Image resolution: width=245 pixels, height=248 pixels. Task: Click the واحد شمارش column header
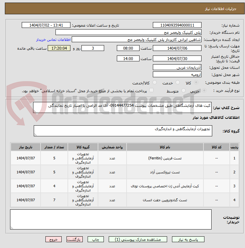coord(112,147)
